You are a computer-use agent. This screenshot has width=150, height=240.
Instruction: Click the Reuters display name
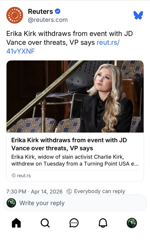pos(40,11)
